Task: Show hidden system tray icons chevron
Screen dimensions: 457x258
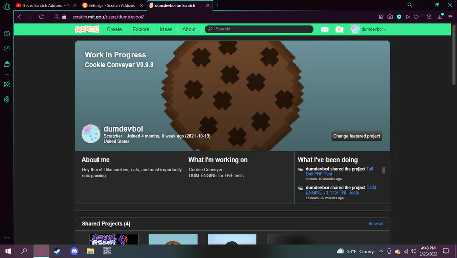Action: (381, 251)
